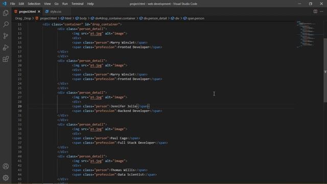Viewport: 327px width, 184px height.
Task: Click Thomas Willis text on line 43
Action: pos(123,170)
